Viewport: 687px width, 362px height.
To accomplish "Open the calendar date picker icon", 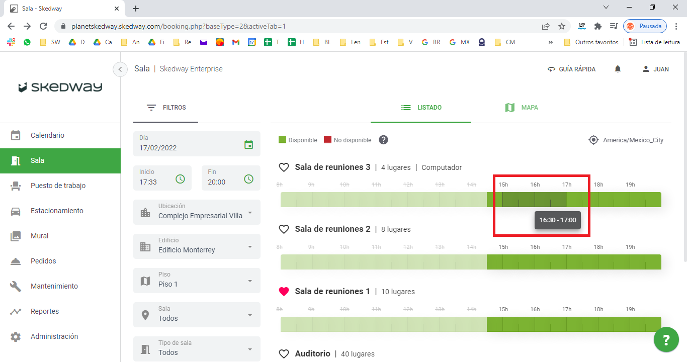I will click(x=248, y=144).
